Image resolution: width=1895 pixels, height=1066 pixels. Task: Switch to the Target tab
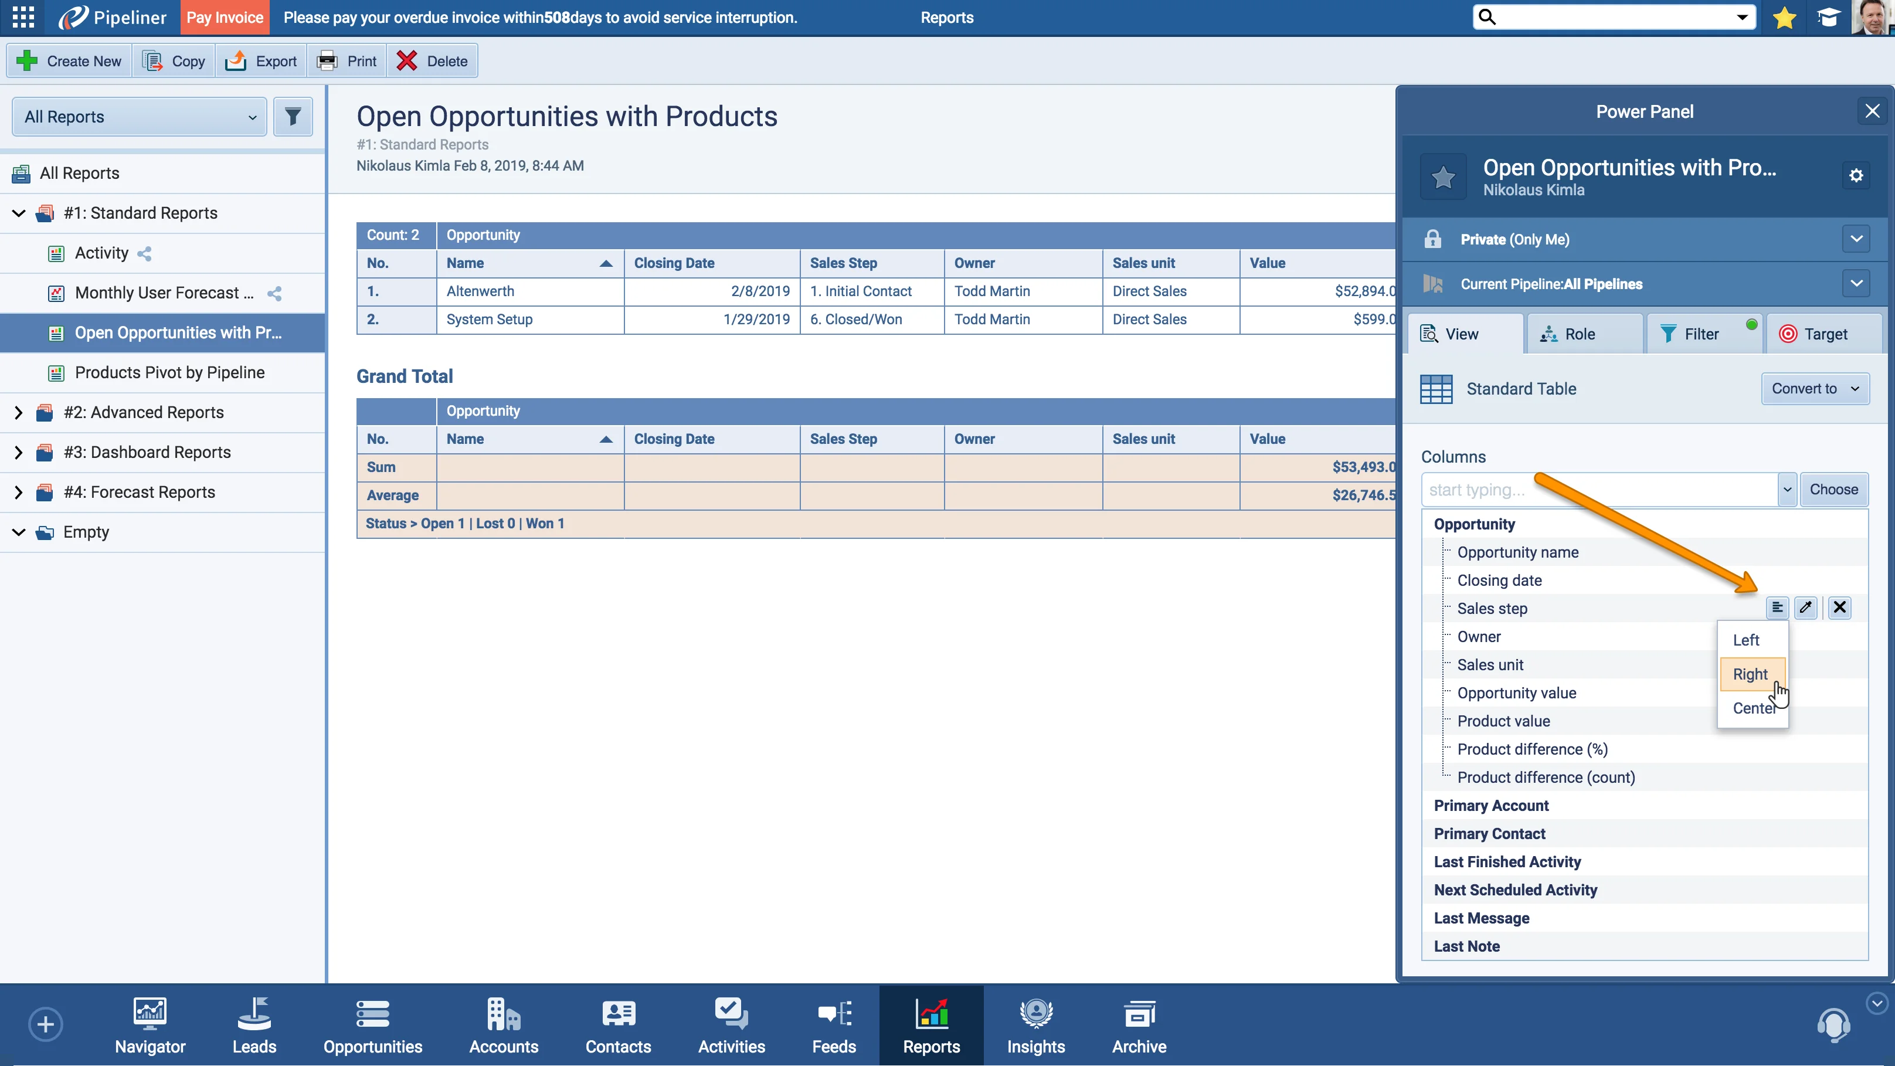(x=1825, y=334)
